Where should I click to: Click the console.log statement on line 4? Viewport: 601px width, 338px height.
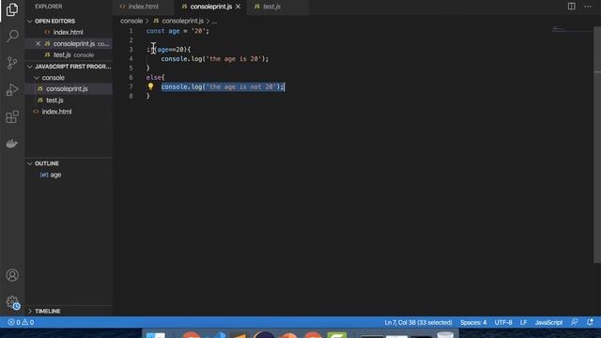(x=215, y=59)
